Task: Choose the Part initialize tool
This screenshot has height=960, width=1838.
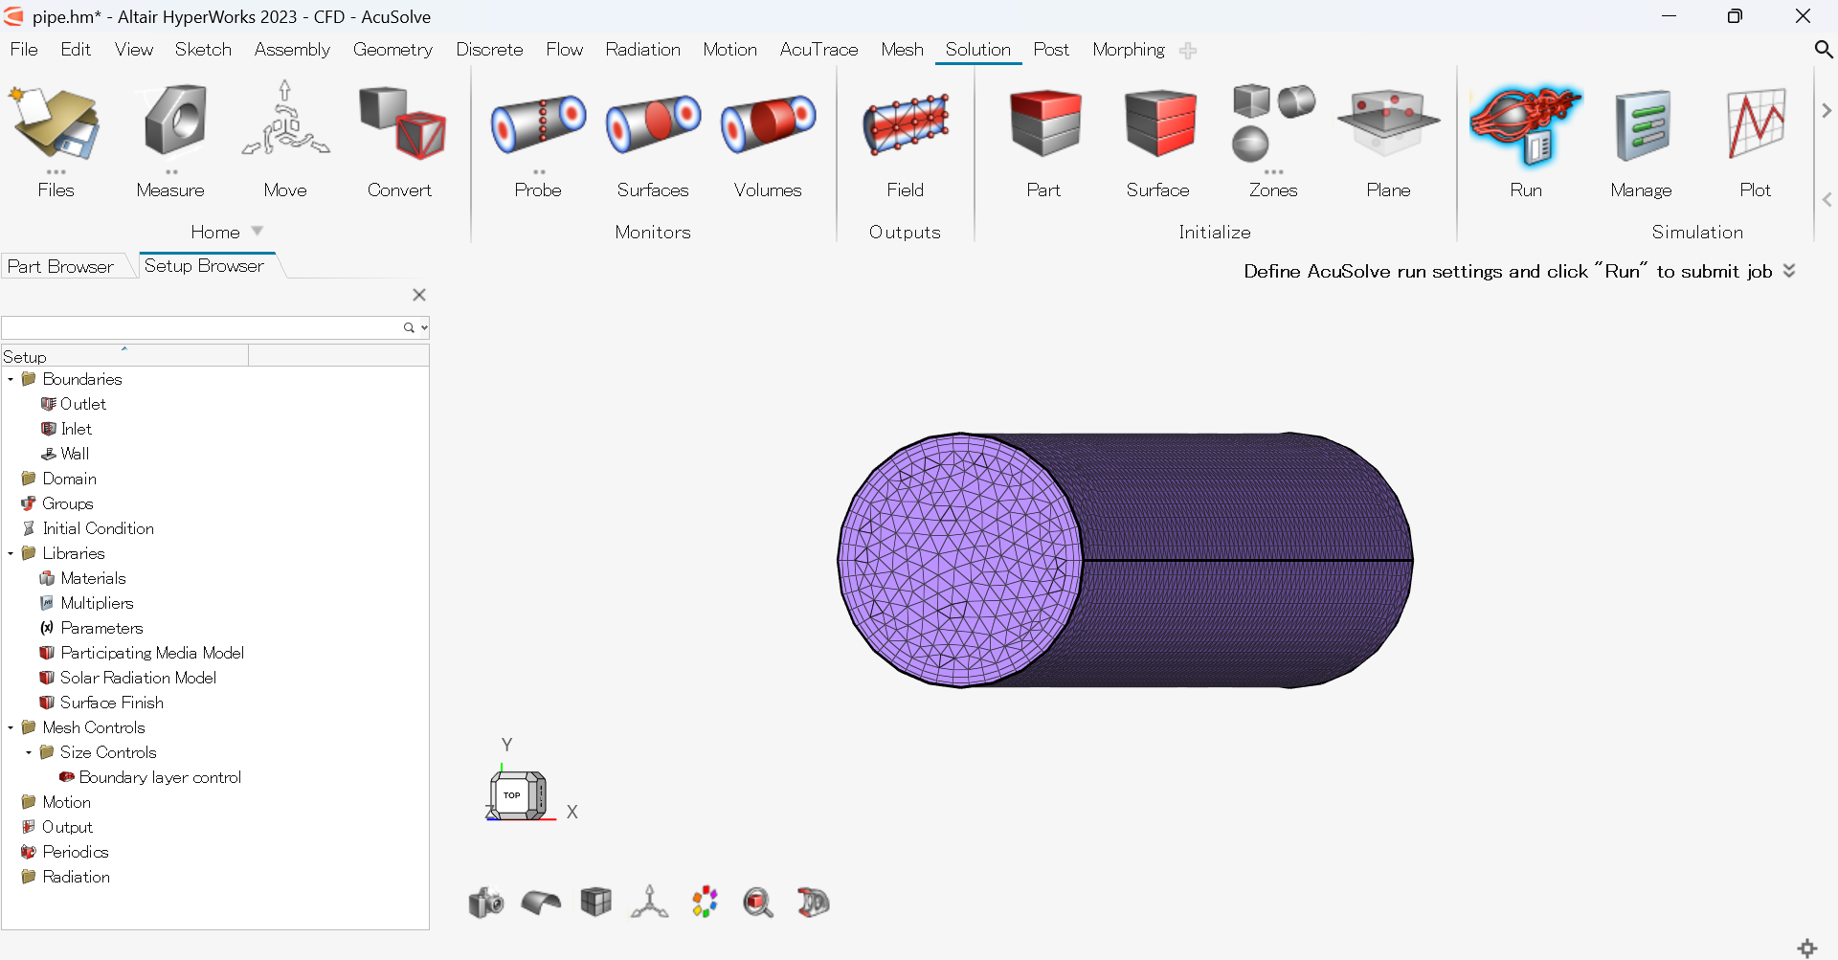Action: coord(1043,124)
